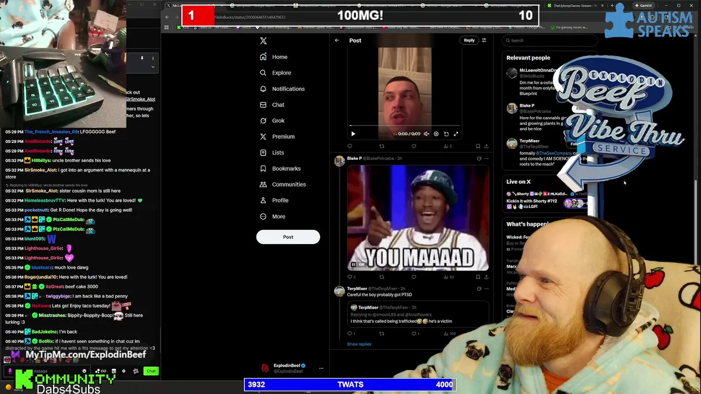Go back with the Post arrow

tap(337, 40)
